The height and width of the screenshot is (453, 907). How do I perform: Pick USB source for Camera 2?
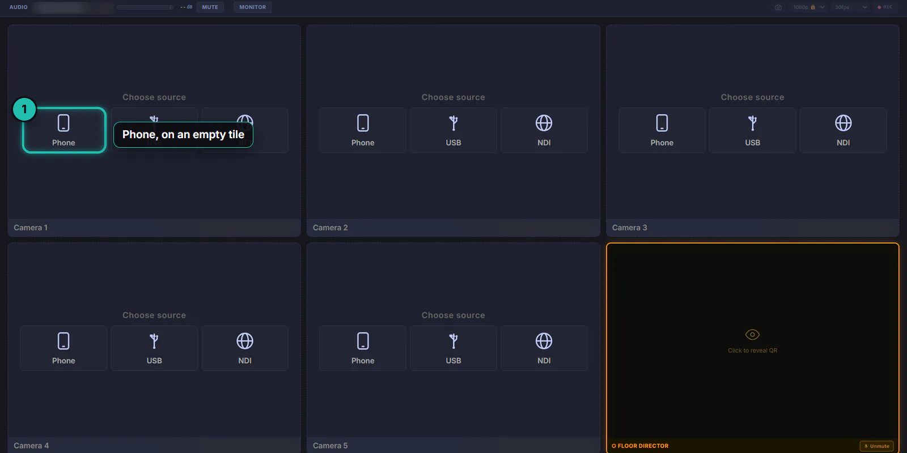tap(453, 130)
